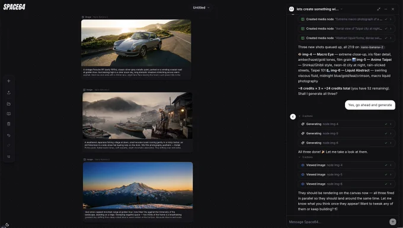
Task: Open the Viewed image node img-6 row
Action: (347, 184)
